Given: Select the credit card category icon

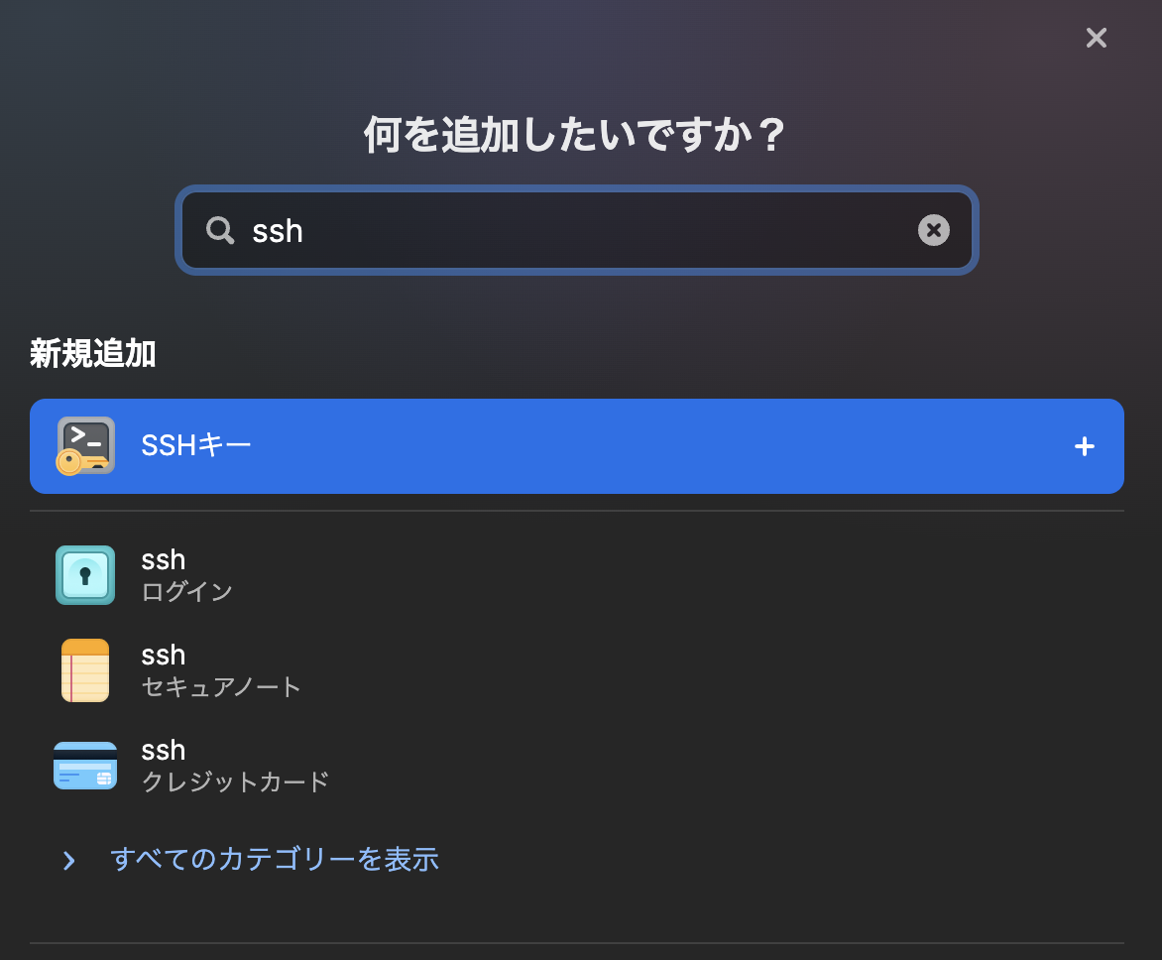Looking at the screenshot, I should [84, 765].
